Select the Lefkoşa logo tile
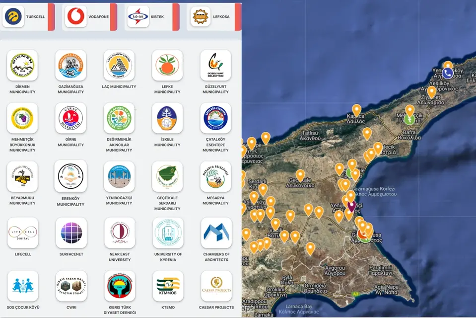The width and height of the screenshot is (476, 318). tap(201, 16)
